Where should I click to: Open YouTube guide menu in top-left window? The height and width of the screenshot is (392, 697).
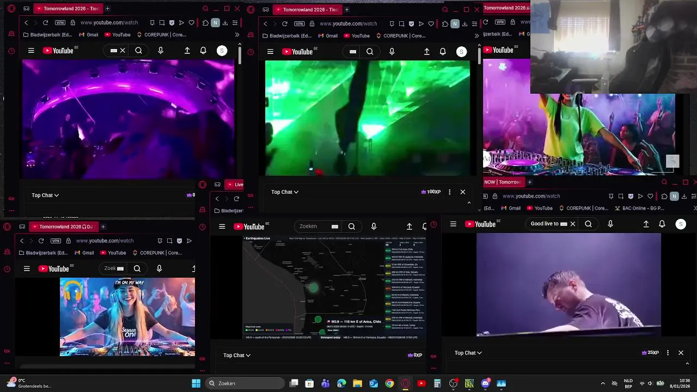click(31, 51)
